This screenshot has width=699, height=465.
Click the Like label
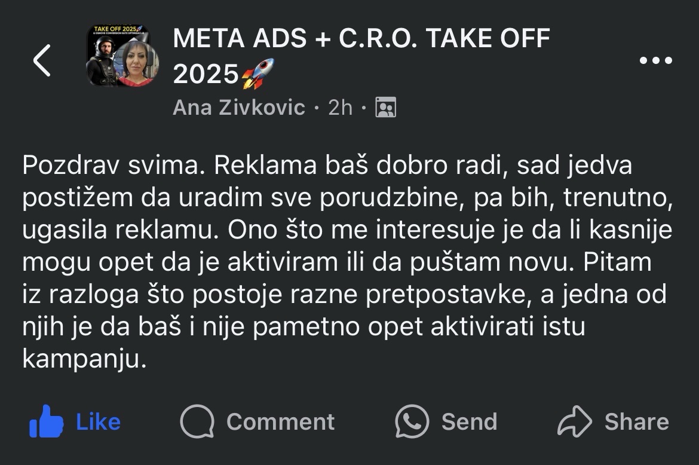coord(98,422)
